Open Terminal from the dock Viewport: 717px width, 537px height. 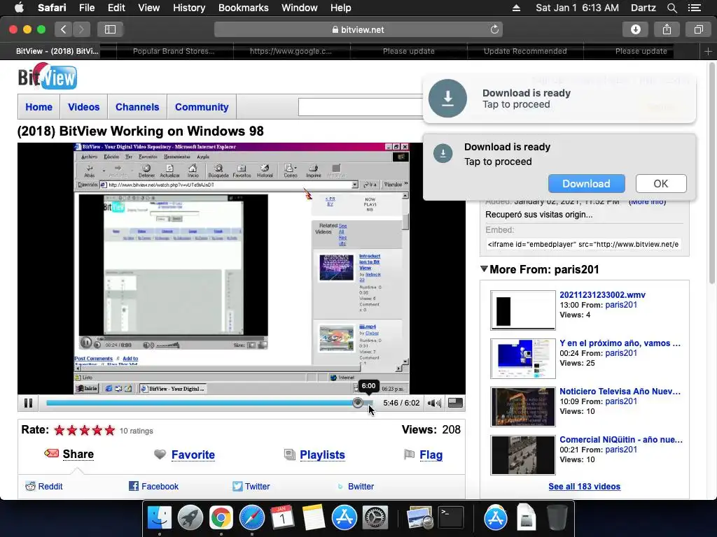[x=451, y=518]
